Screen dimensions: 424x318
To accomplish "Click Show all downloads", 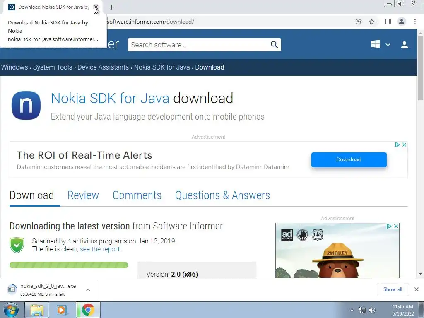I will [x=393, y=289].
